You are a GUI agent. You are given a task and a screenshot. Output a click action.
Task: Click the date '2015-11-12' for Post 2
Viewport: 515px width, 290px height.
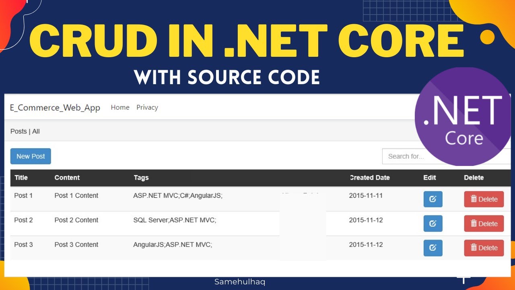[366, 220]
